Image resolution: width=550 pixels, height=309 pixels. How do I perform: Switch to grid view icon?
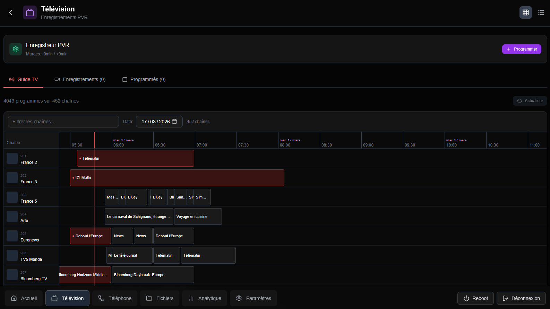tap(526, 12)
